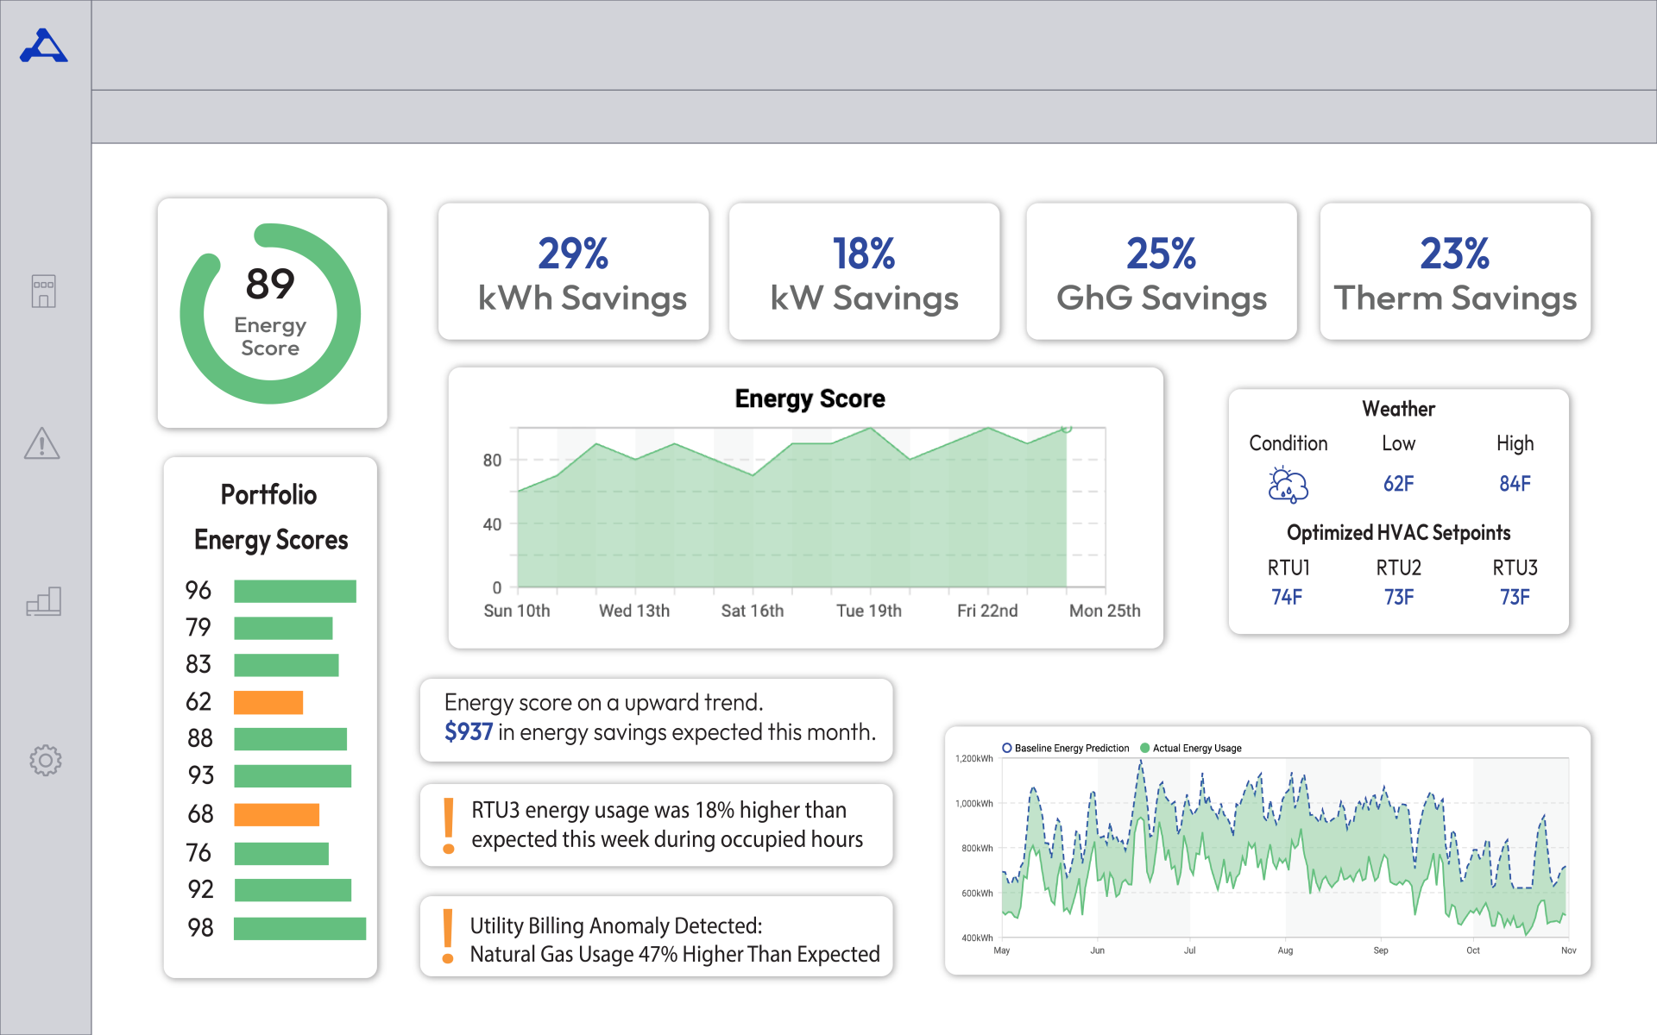Viewport: 1657px width, 1035px height.
Task: Click the orange exclamation on RTU3 alert
Action: pyautogui.click(x=449, y=825)
